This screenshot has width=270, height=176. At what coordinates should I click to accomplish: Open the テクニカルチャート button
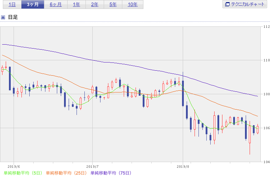pos(245,4)
